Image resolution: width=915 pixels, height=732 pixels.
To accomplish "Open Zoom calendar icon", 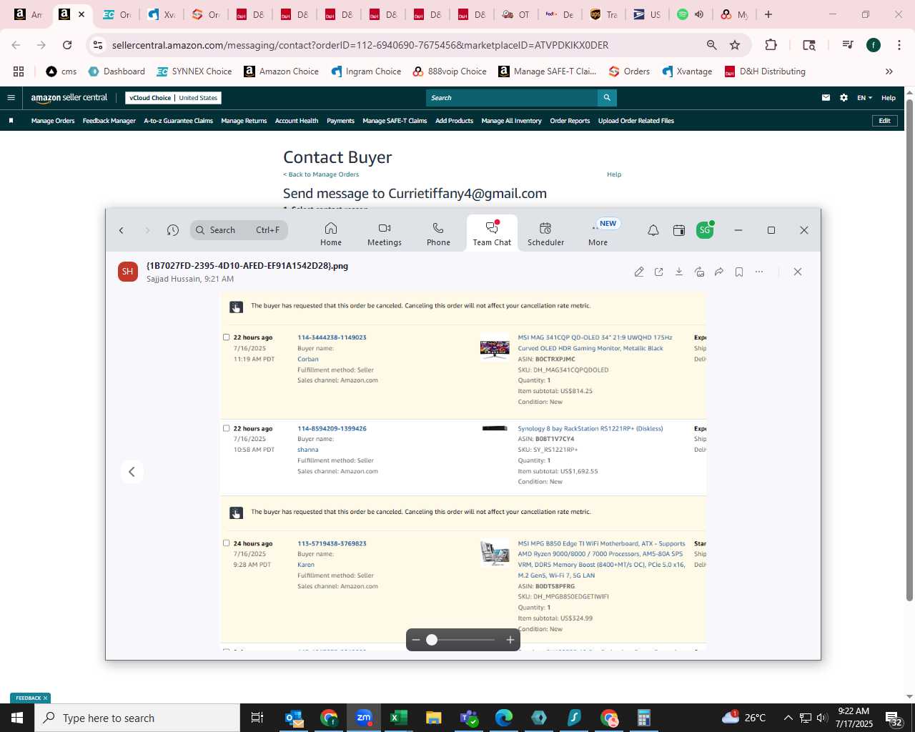I will point(679,230).
